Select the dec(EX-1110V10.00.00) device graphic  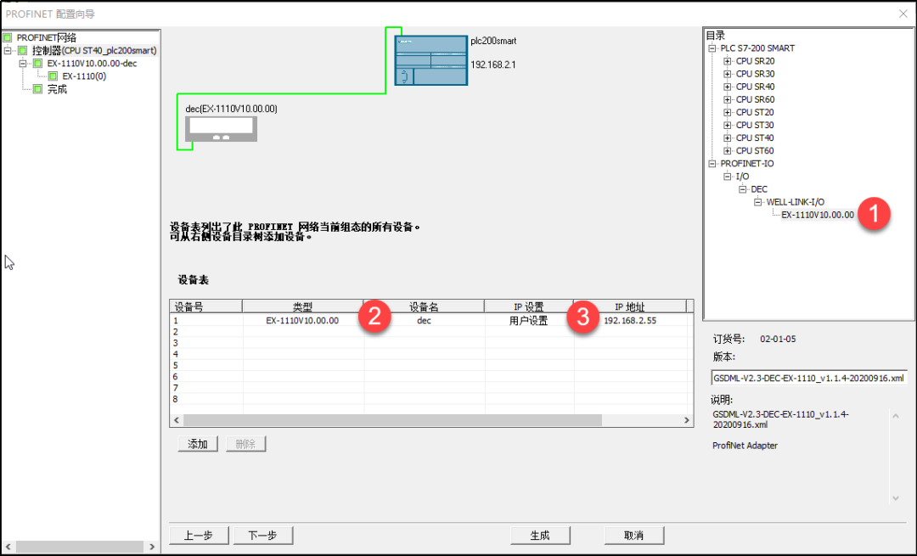coord(221,129)
